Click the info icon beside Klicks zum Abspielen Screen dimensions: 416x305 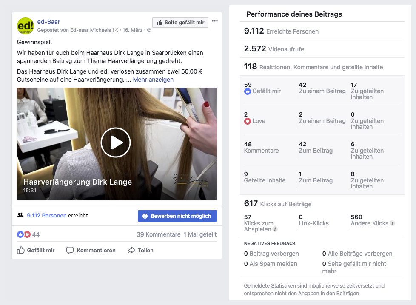[275, 229]
